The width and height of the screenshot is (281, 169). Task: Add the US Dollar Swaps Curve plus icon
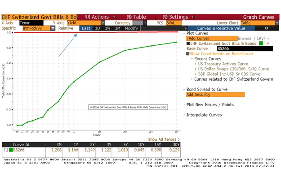tap(196, 69)
